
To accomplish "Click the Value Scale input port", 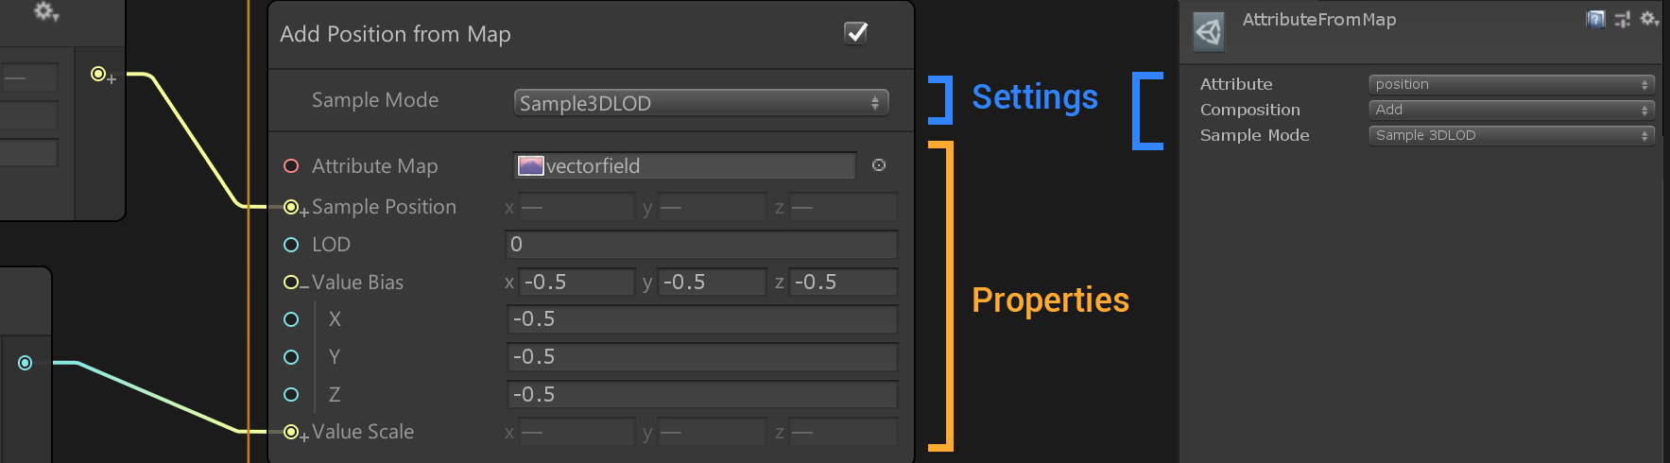I will (291, 432).
